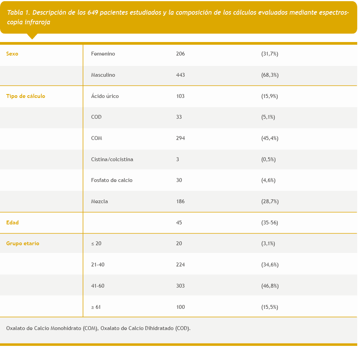
Task: Click the Edad row header
Action: click(x=12, y=223)
